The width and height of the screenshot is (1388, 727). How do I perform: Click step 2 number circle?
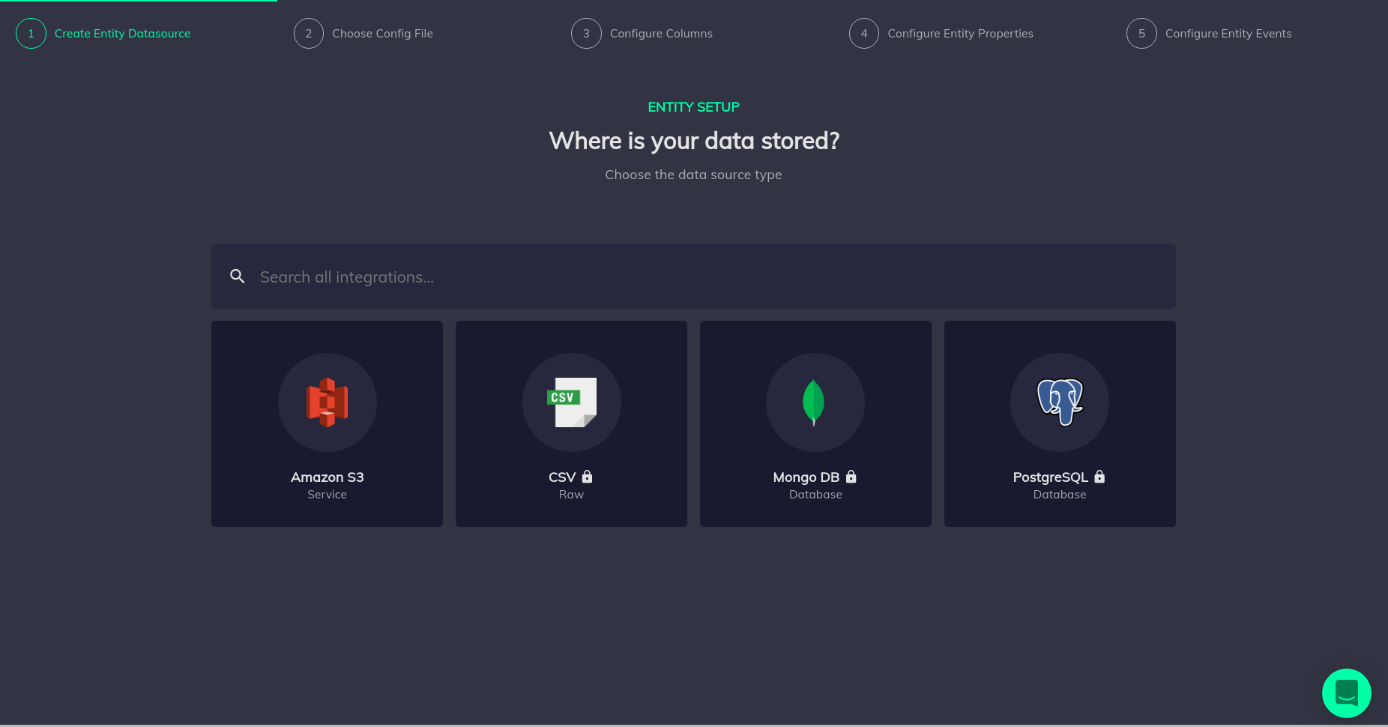click(x=309, y=34)
